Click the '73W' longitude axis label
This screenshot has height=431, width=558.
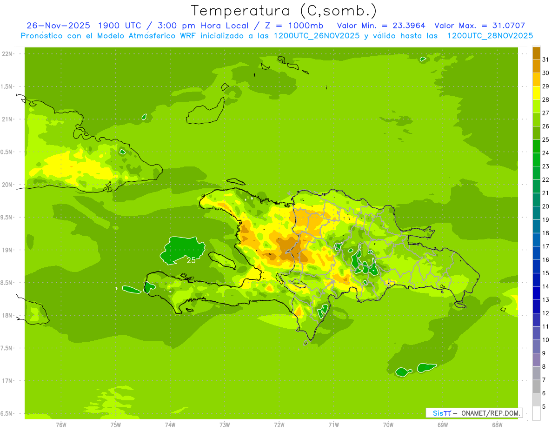[x=225, y=424]
